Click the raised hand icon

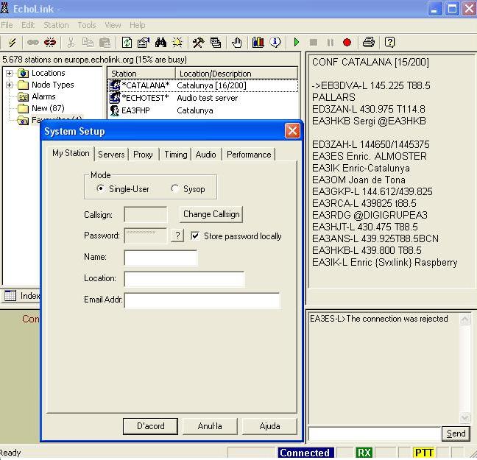point(236,42)
